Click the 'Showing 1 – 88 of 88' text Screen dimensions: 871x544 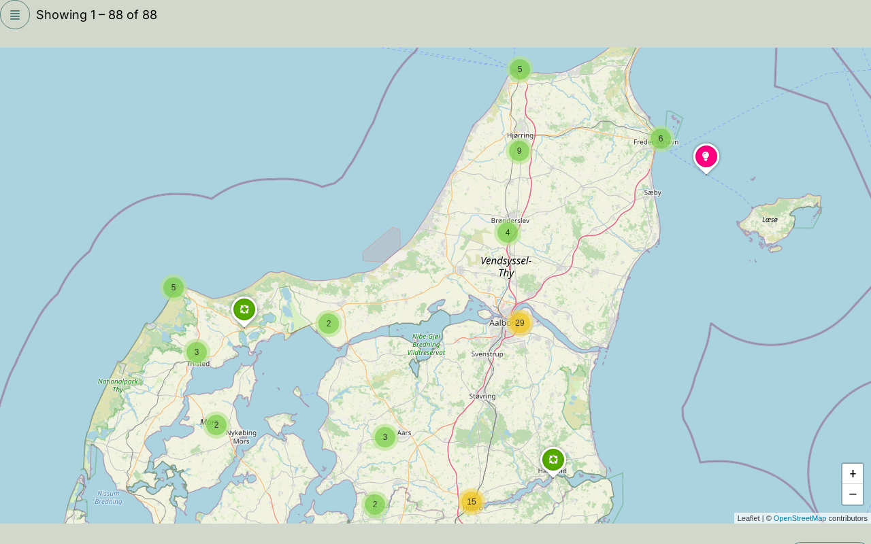pyautogui.click(x=97, y=15)
